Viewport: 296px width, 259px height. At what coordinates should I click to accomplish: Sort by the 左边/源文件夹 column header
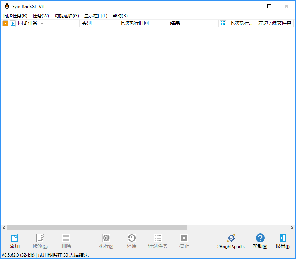275,23
